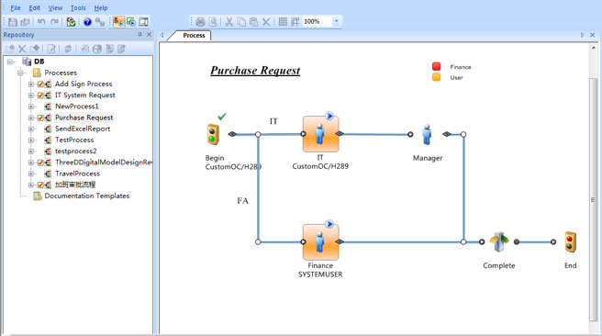
Task: Select the Manager person node
Action: click(x=427, y=134)
